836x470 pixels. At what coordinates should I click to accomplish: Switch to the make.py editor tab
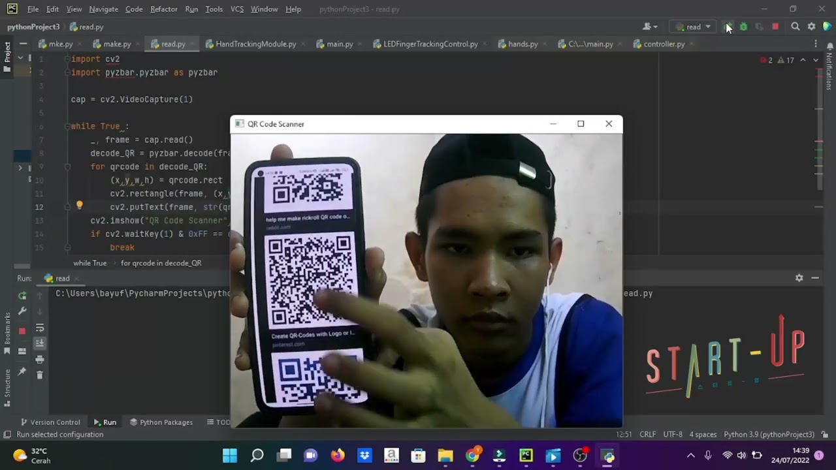coord(117,44)
